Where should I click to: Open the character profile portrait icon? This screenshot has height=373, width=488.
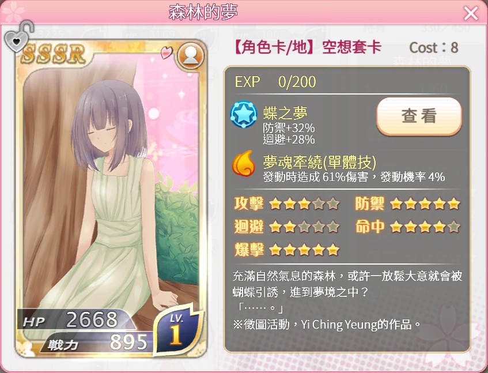191,56
